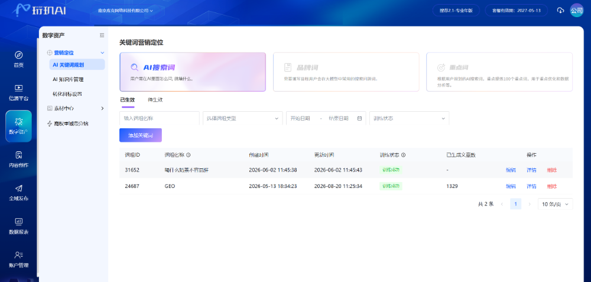Image resolution: width=591 pixels, height=282 pixels.
Task: Switch to the 已生效 tab
Action: [127, 101]
